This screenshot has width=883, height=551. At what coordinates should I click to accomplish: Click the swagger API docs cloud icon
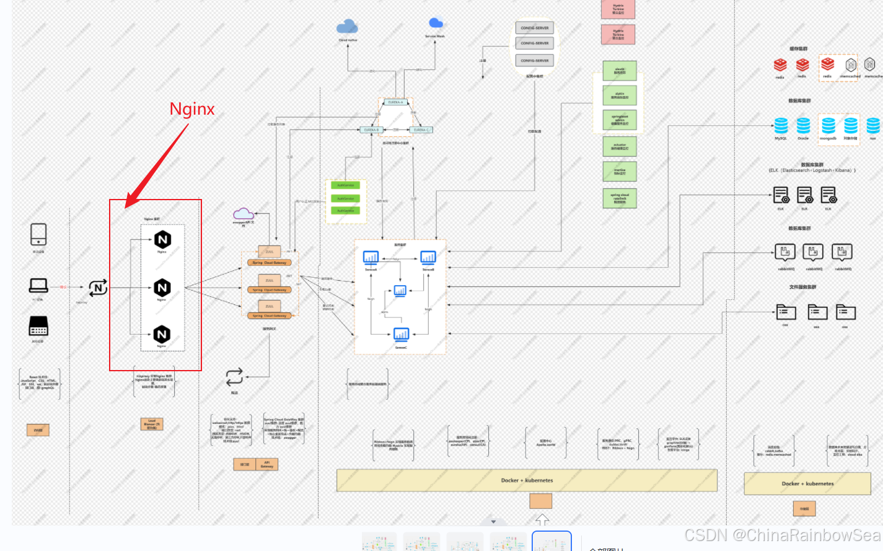[x=244, y=214]
